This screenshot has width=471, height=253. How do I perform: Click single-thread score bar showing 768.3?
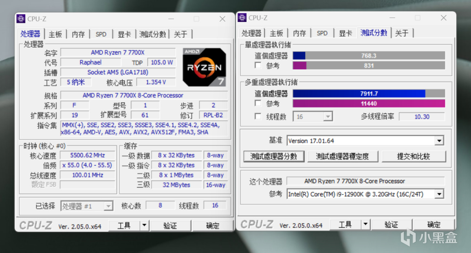coord(369,55)
